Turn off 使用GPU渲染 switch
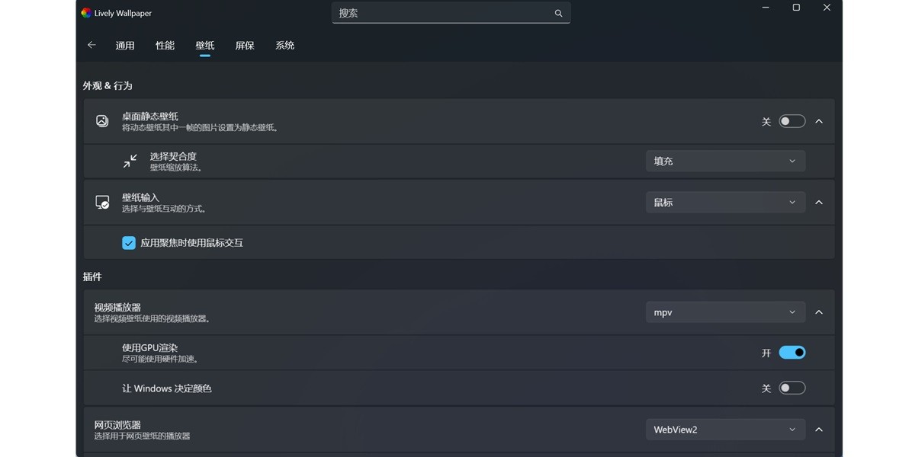The height and width of the screenshot is (457, 915). pos(791,353)
